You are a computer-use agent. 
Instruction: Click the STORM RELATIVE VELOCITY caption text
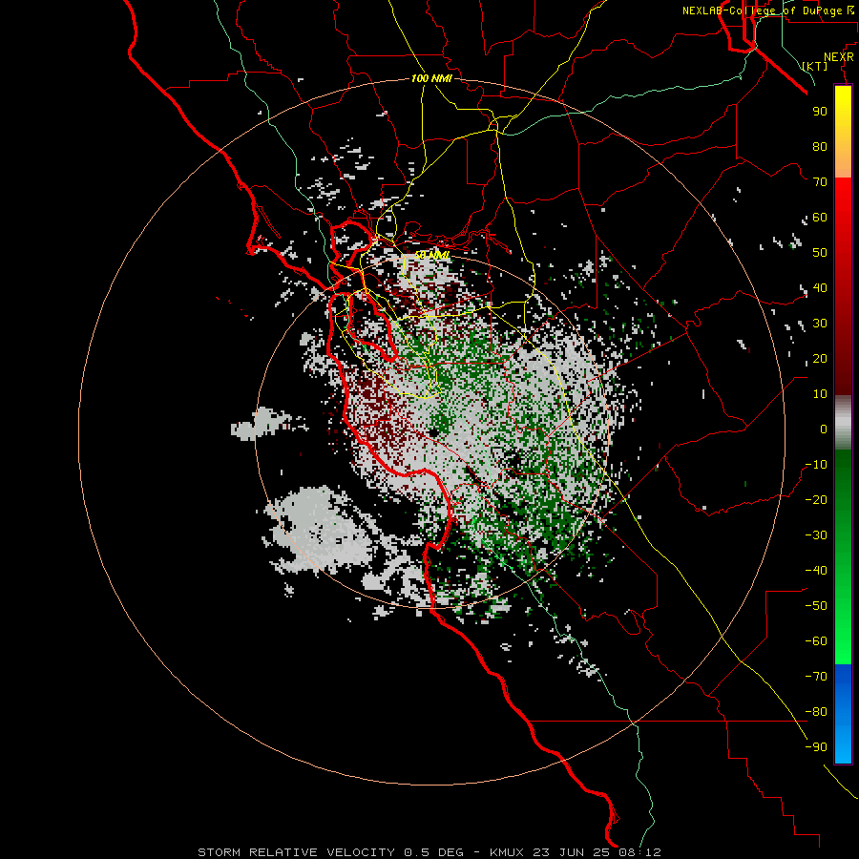299,852
